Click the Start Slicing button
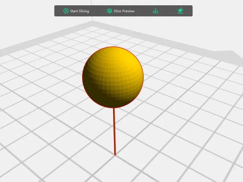 76,11
